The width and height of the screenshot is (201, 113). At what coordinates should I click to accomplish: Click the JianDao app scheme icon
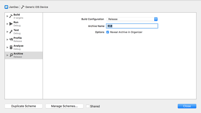click(6, 7)
